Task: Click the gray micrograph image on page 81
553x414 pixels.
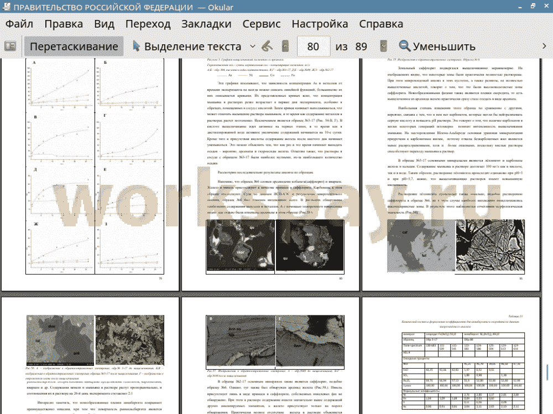Action: (x=421, y=246)
